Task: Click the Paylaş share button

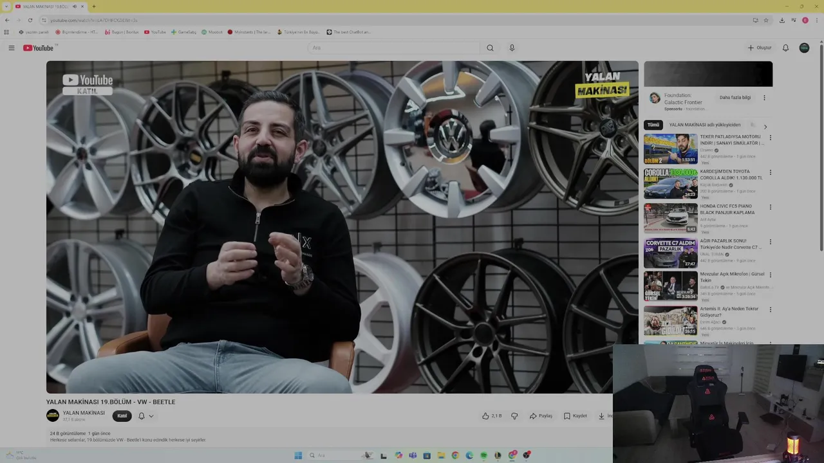Action: [x=541, y=416]
